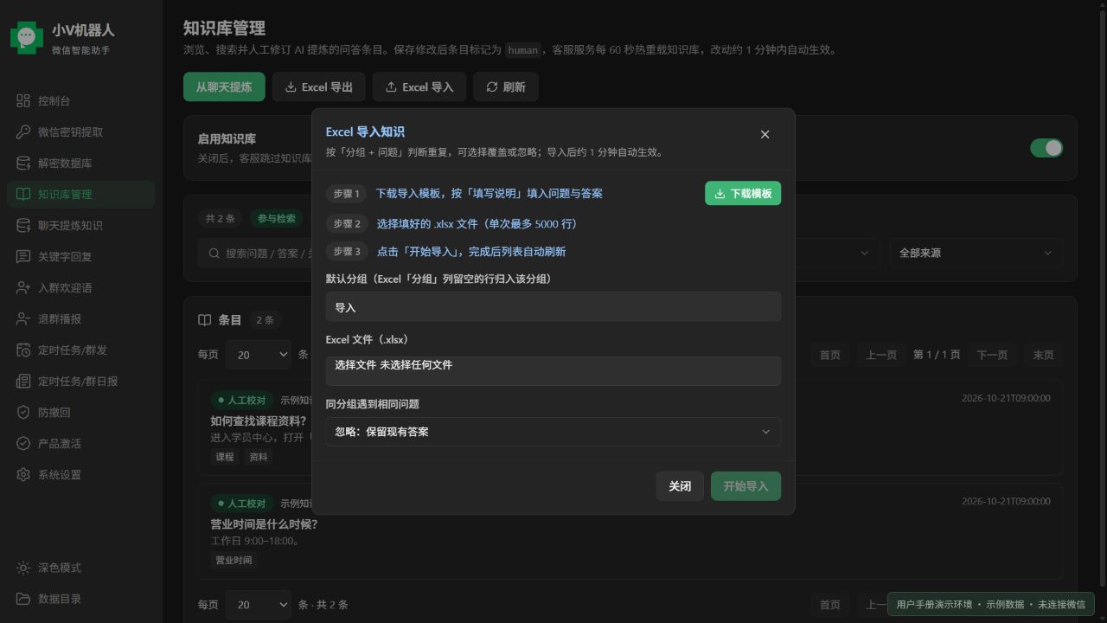Open the bottom 每页 20 page-size dropdown
The height and width of the screenshot is (623, 1107).
[x=258, y=605]
